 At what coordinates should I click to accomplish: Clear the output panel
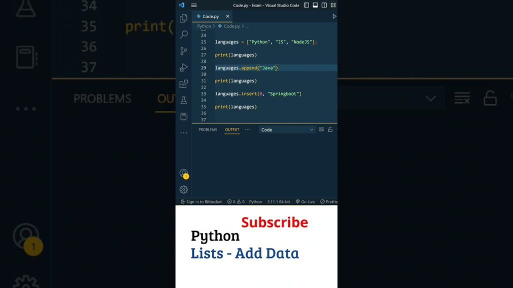322,129
